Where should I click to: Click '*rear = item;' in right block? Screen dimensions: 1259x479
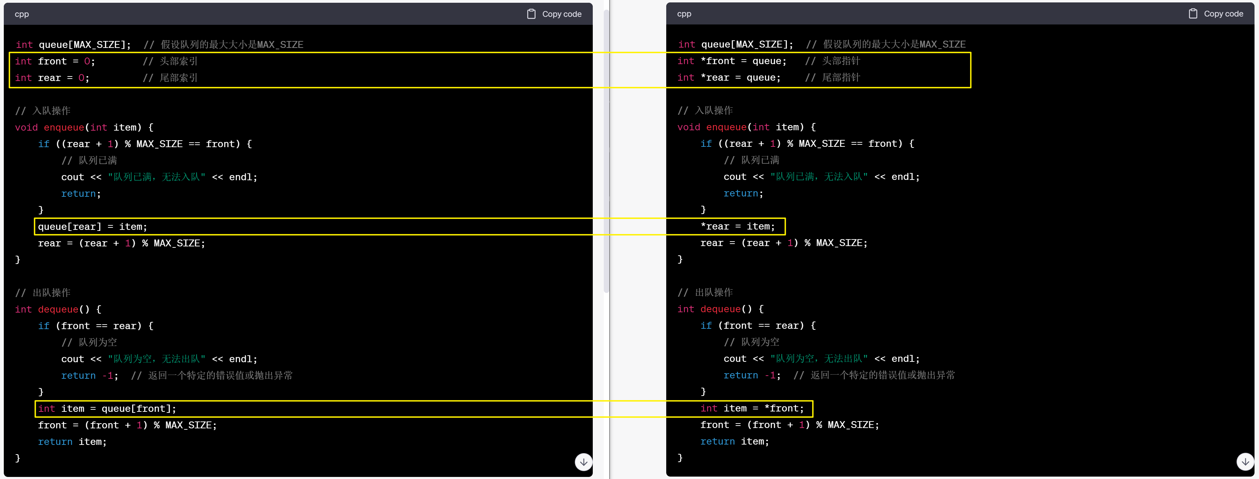pyautogui.click(x=738, y=226)
